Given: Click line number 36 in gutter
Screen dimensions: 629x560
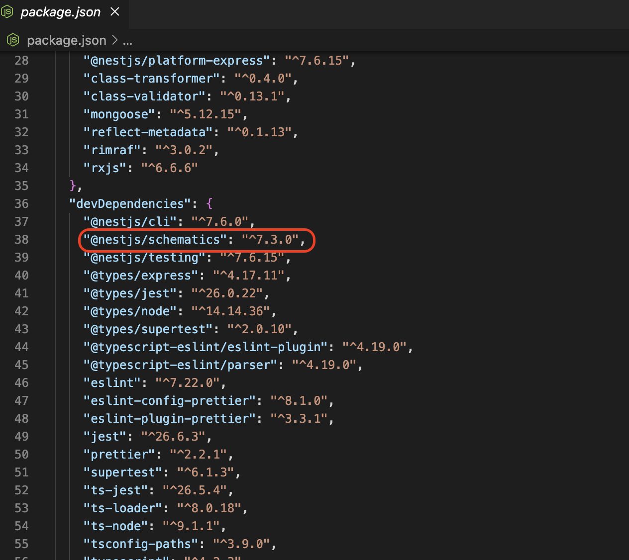Looking at the screenshot, I should 21,203.
